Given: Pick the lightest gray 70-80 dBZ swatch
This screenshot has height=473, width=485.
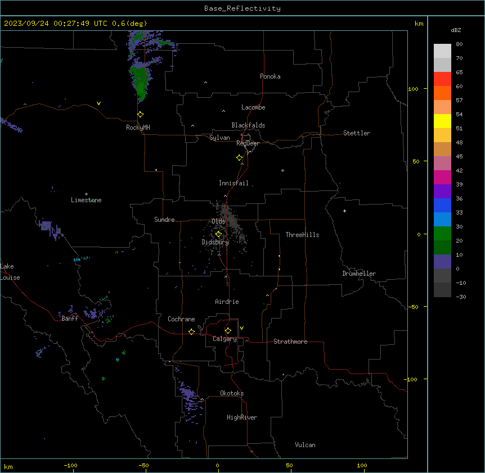Looking at the screenshot, I should click(x=442, y=51).
